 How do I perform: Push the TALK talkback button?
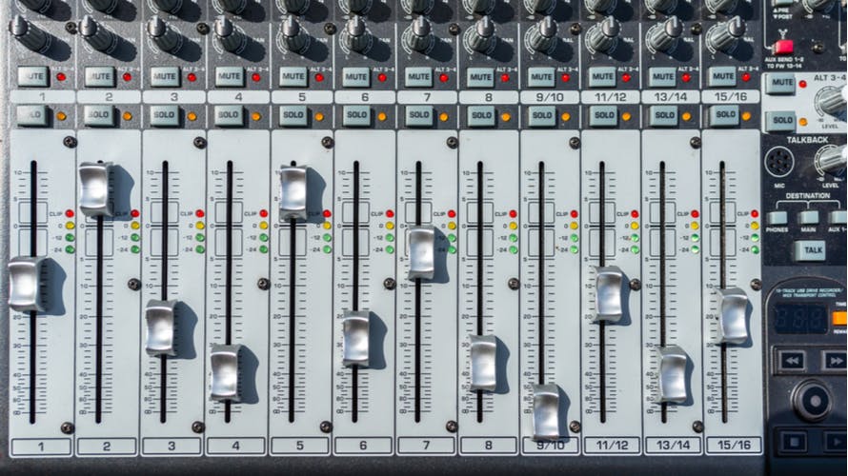810,250
